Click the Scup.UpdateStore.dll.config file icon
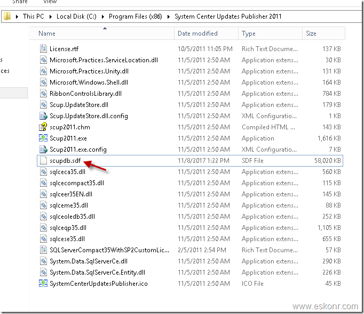The image size is (364, 314). point(43,116)
